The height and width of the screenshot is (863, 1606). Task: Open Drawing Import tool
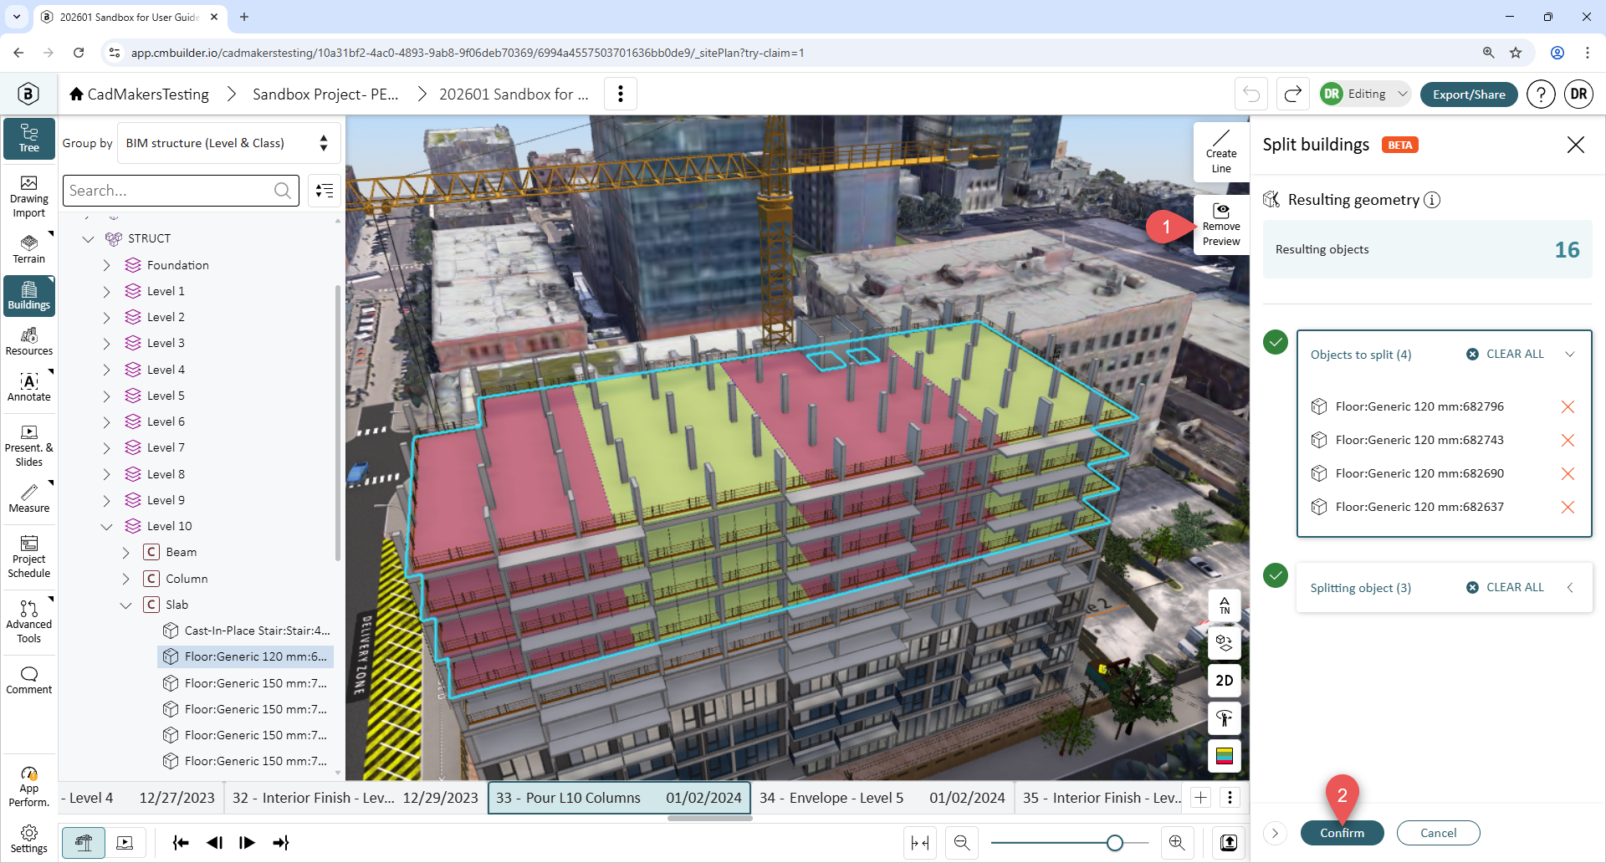pyautogui.click(x=29, y=197)
